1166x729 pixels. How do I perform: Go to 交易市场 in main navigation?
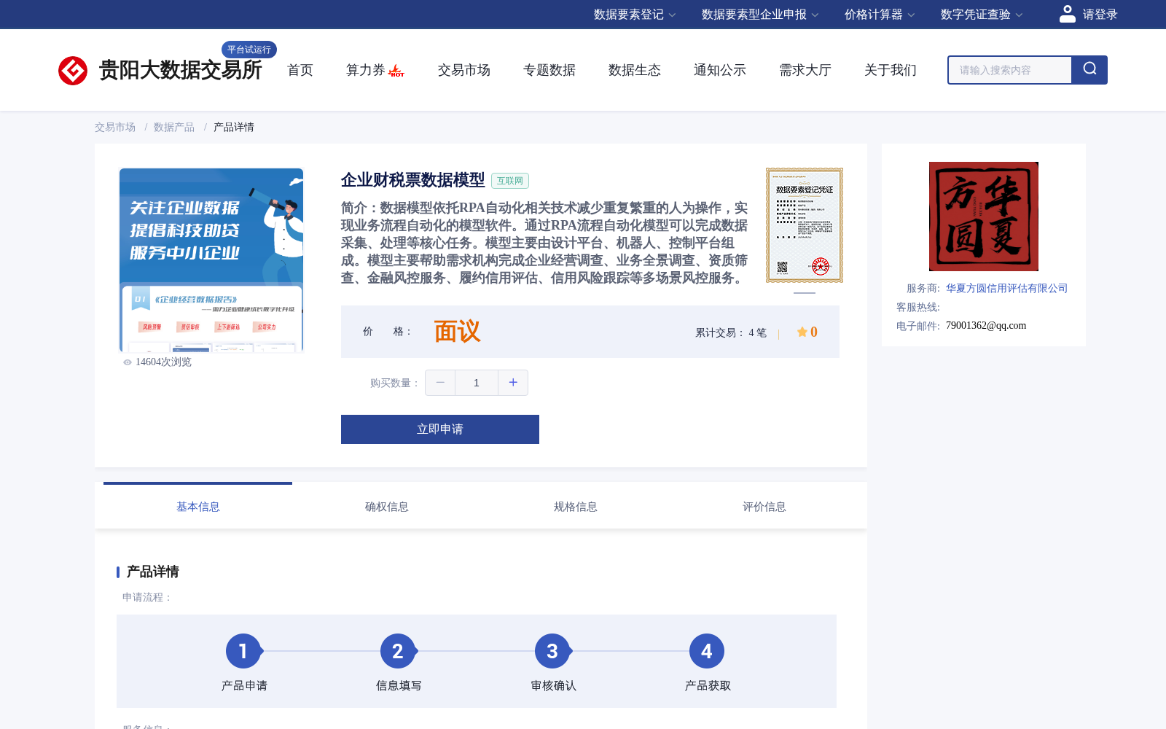464,70
